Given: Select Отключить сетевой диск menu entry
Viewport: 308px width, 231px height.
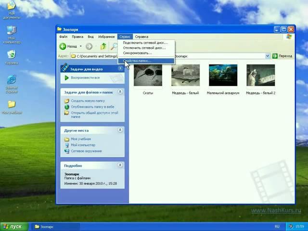Looking at the screenshot, I should (146, 48).
